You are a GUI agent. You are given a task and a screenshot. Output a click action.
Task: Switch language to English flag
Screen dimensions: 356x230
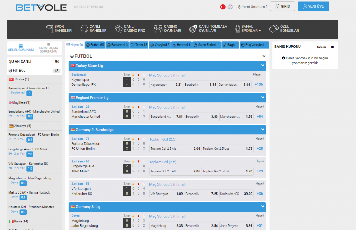(x=230, y=7)
